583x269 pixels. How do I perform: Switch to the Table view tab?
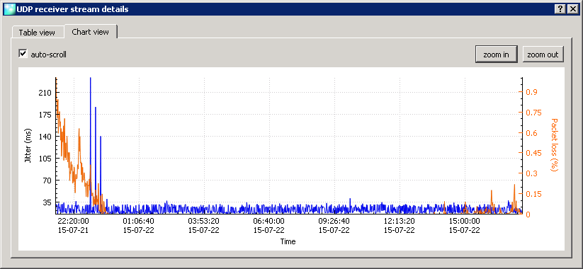pos(37,33)
